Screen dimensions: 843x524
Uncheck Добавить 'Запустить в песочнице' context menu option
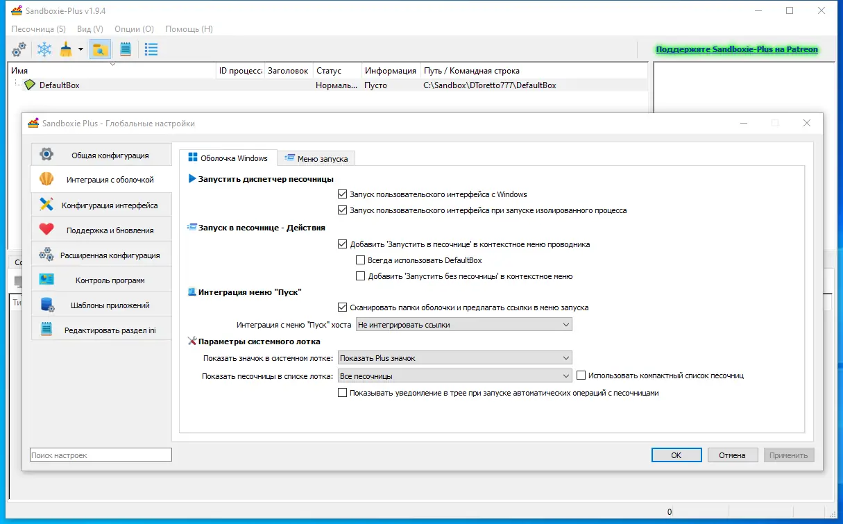click(342, 244)
